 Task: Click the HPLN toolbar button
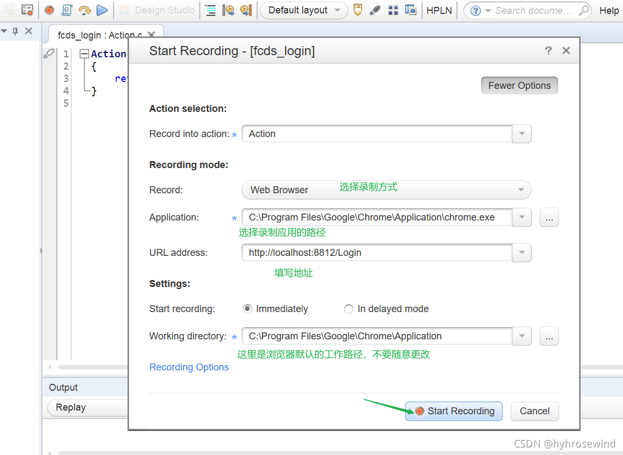(x=439, y=10)
